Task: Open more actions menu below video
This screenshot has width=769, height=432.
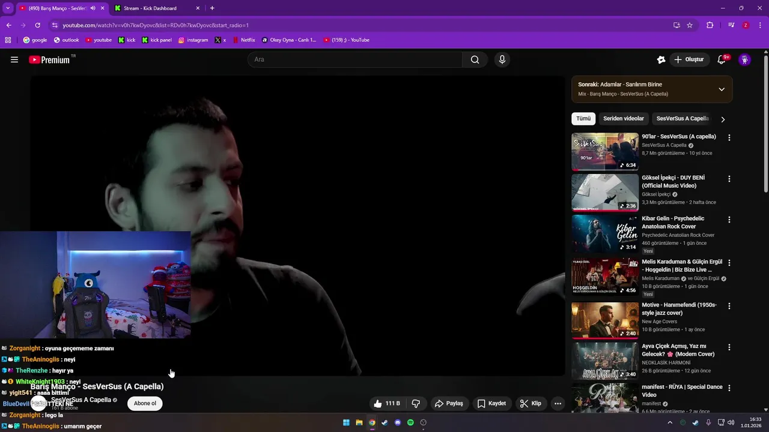Action: click(x=558, y=403)
